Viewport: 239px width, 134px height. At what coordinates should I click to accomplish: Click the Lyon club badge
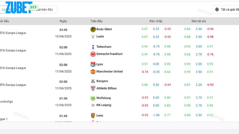tap(93, 64)
